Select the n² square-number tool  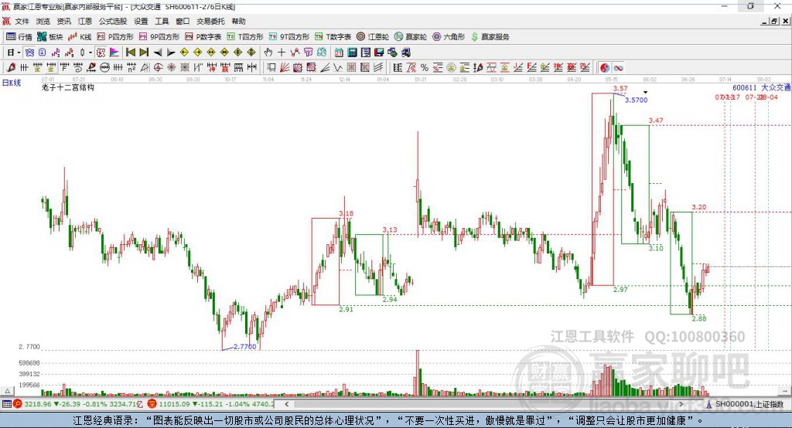tap(131, 68)
